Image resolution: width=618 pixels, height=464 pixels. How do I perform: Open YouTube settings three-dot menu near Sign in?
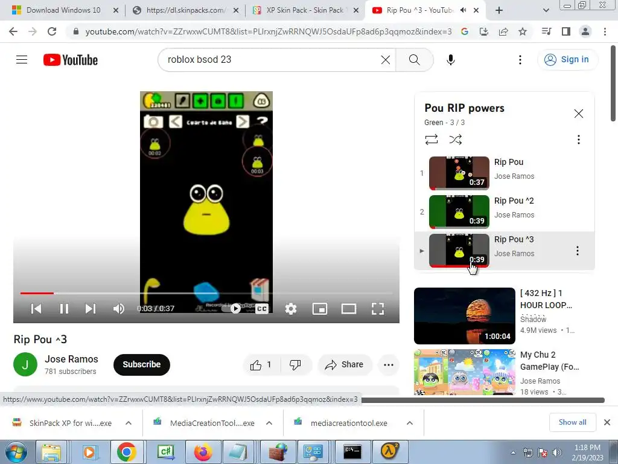(520, 60)
